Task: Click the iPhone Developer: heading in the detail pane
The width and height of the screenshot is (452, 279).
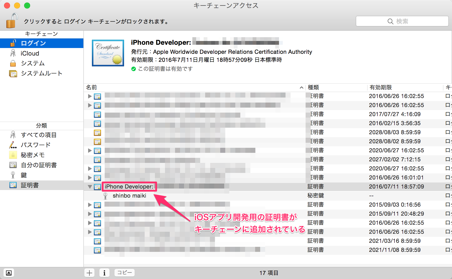Action: coord(161,42)
